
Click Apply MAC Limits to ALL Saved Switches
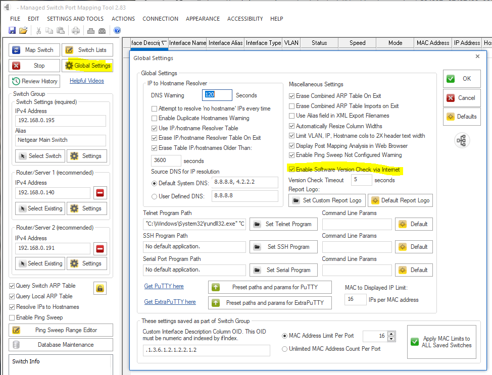click(442, 342)
